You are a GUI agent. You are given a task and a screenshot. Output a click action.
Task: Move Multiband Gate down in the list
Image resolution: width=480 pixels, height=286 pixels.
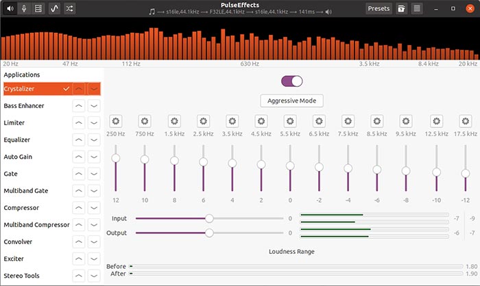(x=94, y=191)
